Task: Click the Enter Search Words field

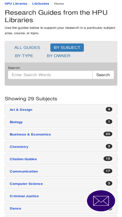Action: coord(50,75)
